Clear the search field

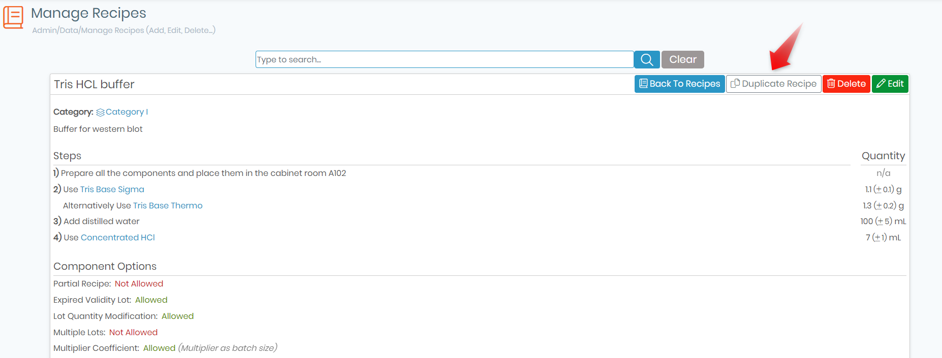point(682,59)
